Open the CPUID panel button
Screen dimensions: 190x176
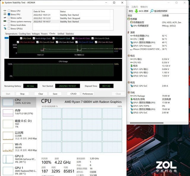[x=73, y=94]
